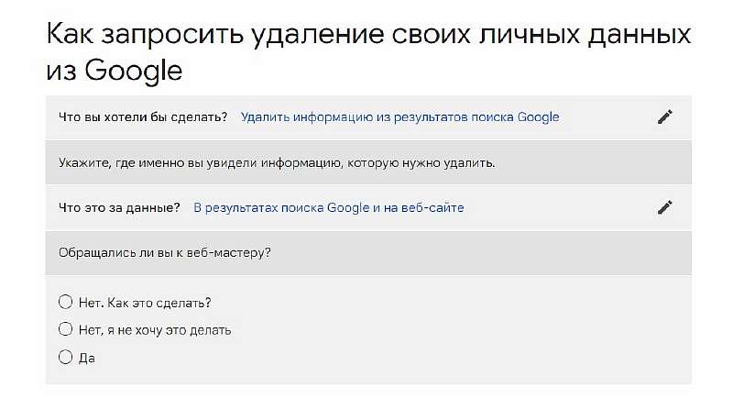Click the edit pencil in the "Что это за данные?" row
The image size is (733, 410).
click(665, 207)
